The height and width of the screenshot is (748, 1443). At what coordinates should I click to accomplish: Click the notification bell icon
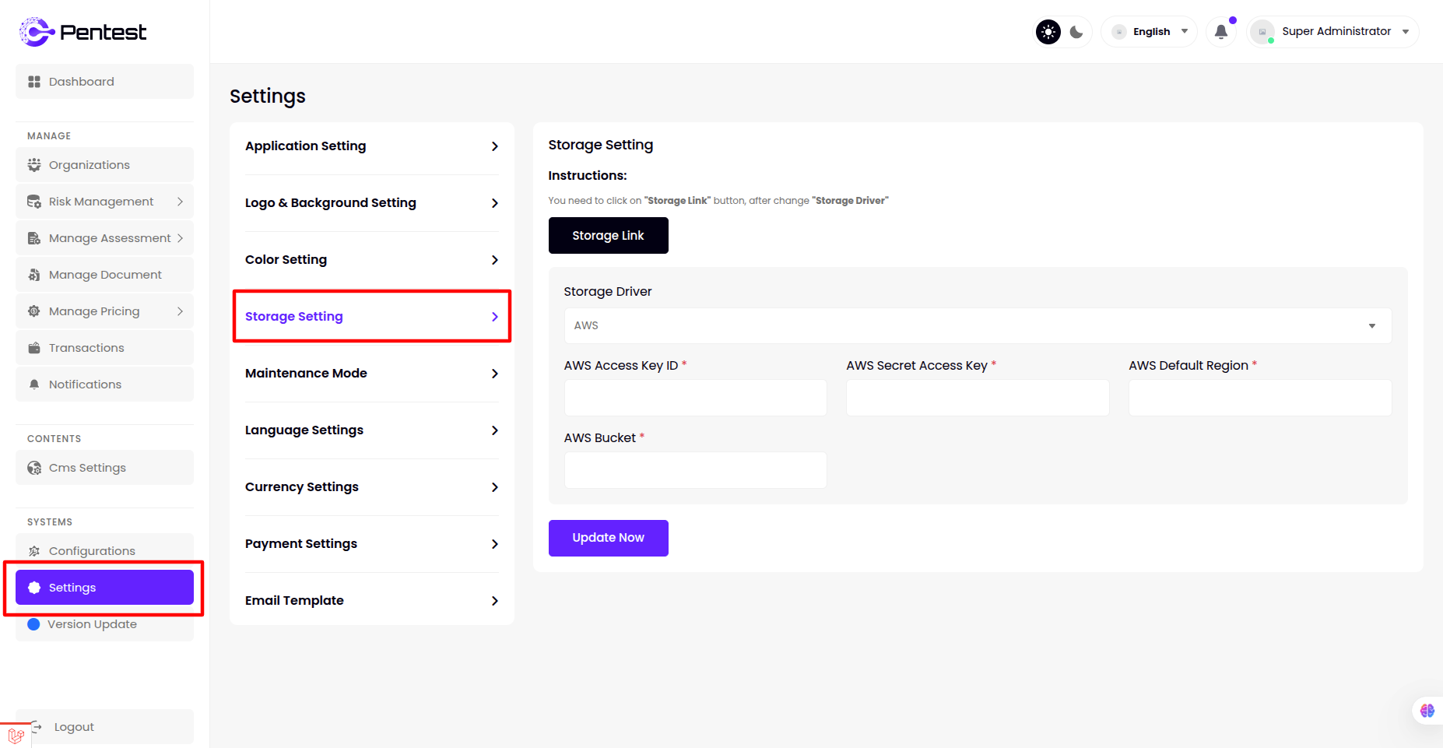(1220, 32)
